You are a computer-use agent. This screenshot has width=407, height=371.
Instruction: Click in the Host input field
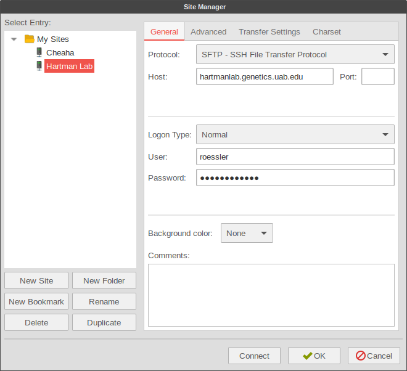click(x=265, y=76)
